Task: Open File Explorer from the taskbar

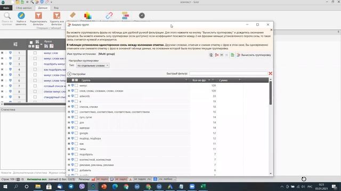Action: [38, 186]
